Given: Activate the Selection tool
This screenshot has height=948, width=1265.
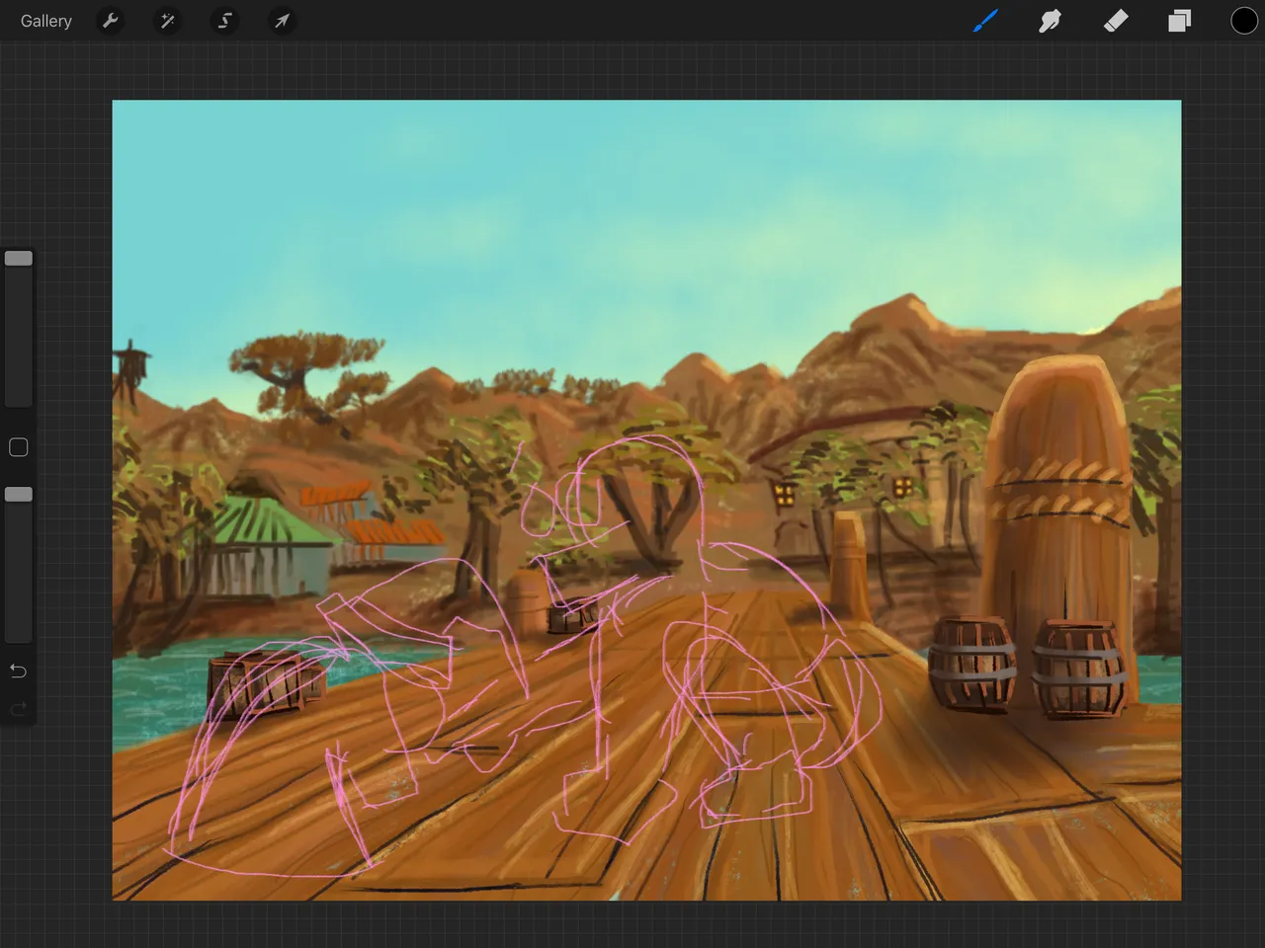Looking at the screenshot, I should [x=225, y=21].
